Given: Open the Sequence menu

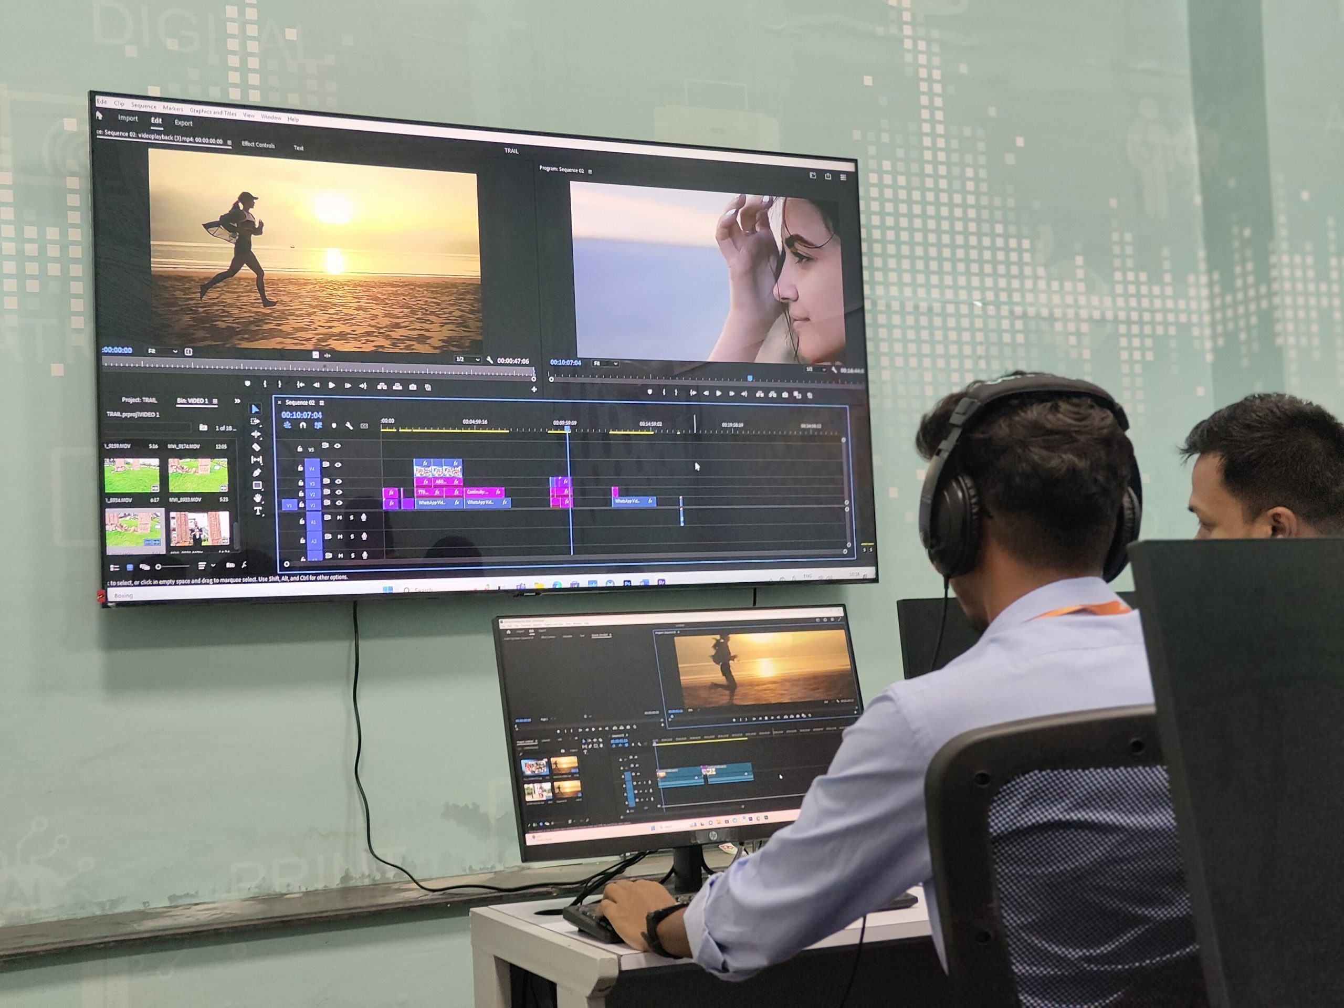Looking at the screenshot, I should coord(143,106).
